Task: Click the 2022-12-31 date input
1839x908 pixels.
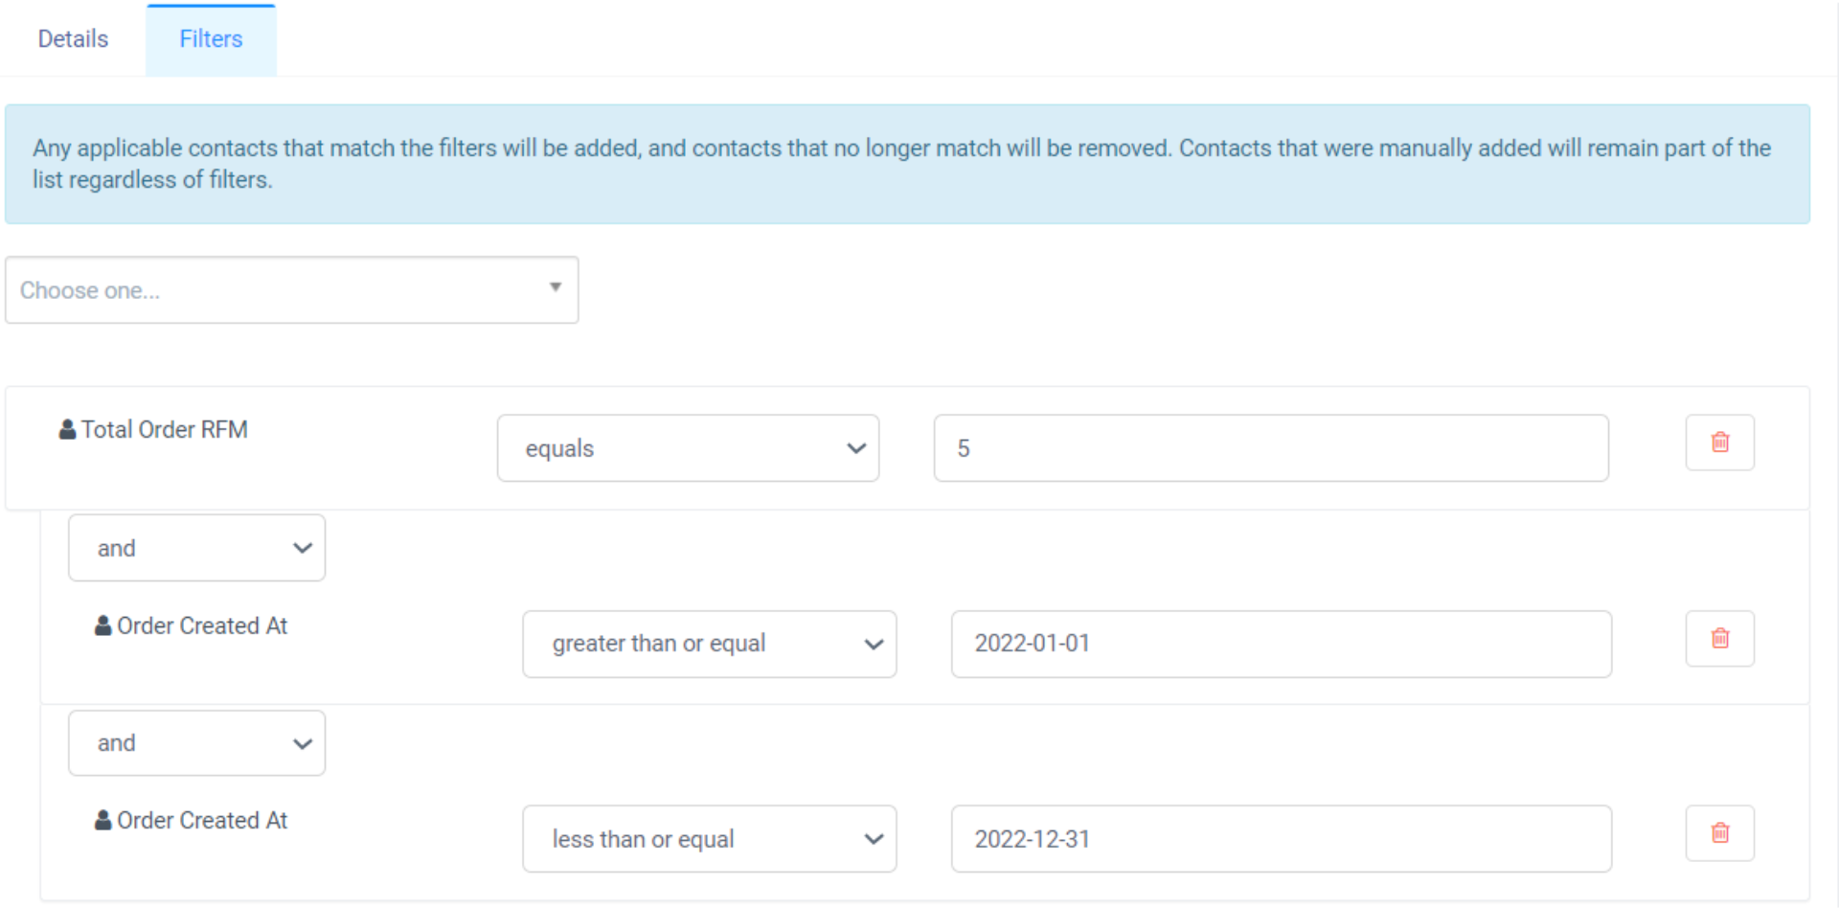Action: pyautogui.click(x=1281, y=839)
